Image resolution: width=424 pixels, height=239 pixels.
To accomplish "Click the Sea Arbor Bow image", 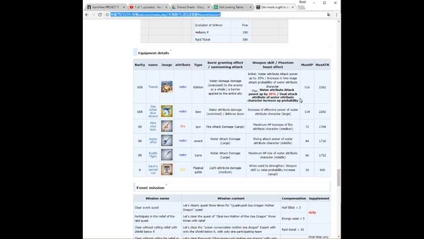I will point(166,112).
